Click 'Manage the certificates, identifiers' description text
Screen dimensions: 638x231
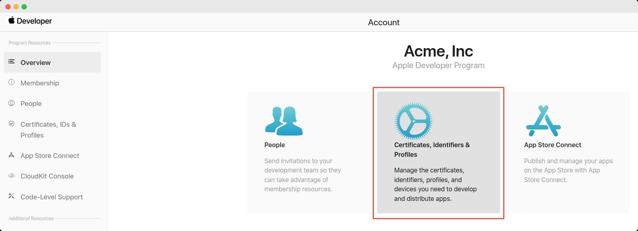tap(435, 184)
